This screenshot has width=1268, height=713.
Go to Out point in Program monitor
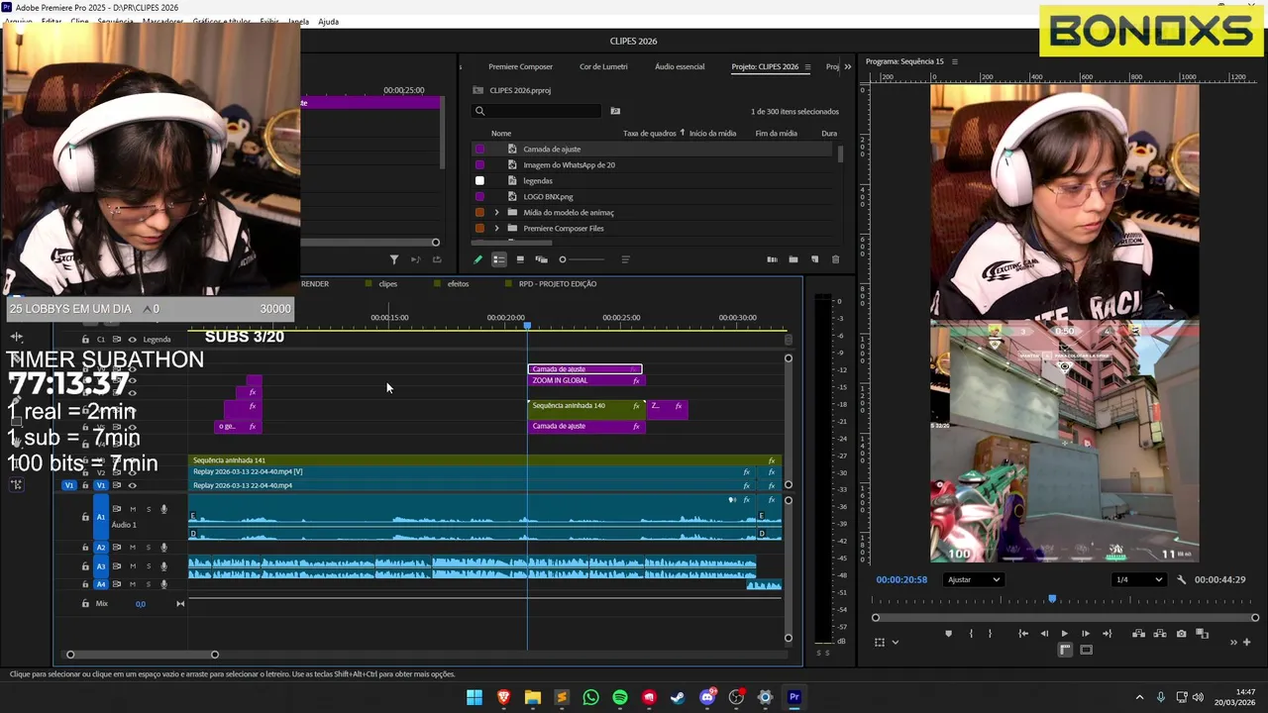coord(1107,634)
